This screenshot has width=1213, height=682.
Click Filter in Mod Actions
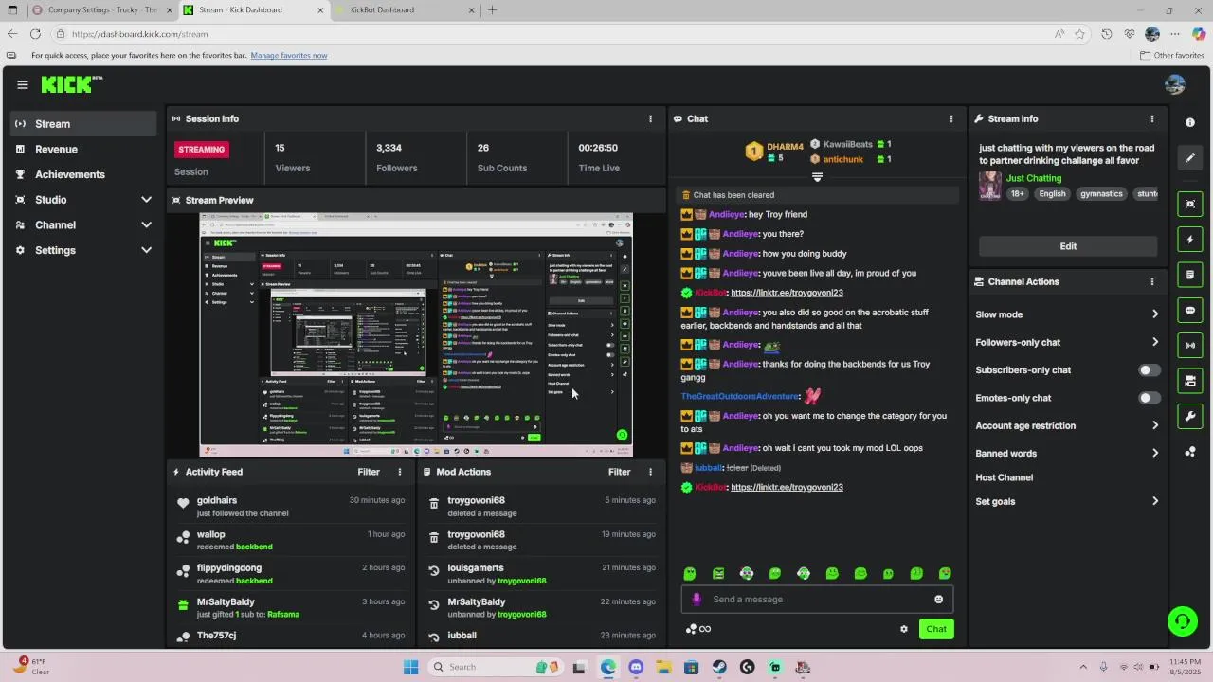[620, 472]
